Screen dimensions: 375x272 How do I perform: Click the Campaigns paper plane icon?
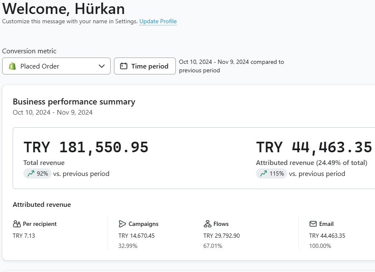[122, 224]
